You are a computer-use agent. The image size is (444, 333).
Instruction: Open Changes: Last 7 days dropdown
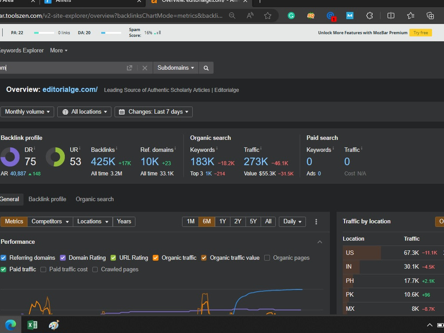154,112
